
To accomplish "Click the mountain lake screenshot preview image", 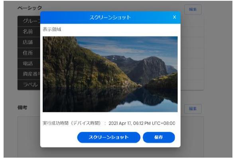I will point(110,74).
